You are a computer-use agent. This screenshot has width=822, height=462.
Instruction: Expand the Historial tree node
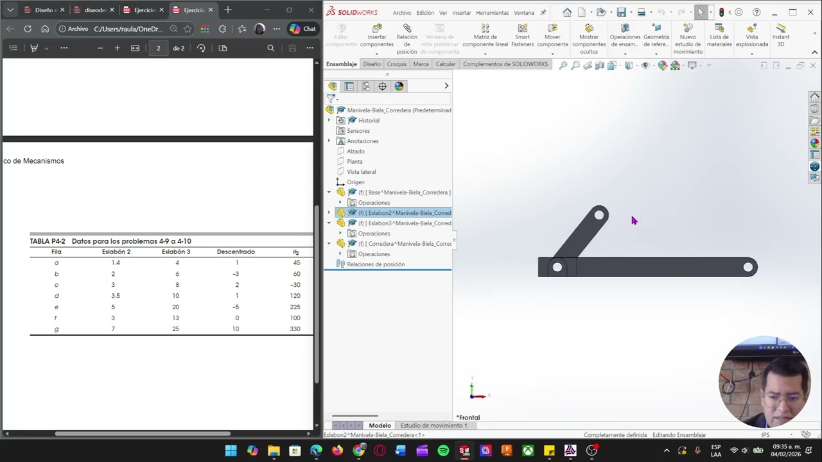click(x=329, y=121)
